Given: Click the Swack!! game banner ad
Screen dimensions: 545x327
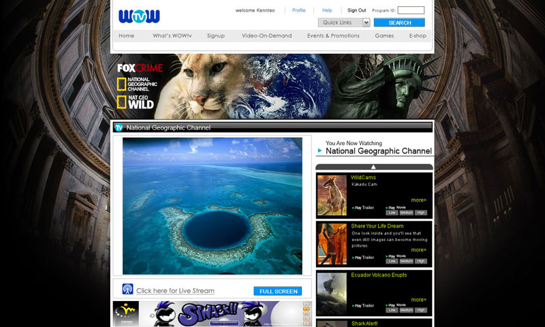Looking at the screenshot, I should [x=225, y=314].
